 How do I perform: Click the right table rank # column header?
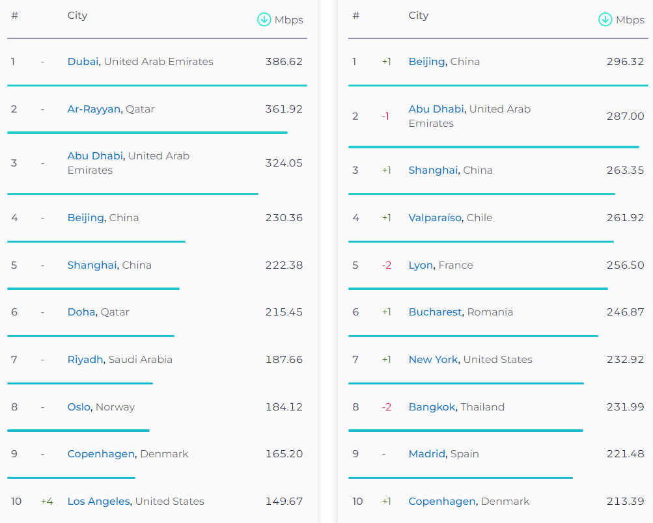(355, 16)
